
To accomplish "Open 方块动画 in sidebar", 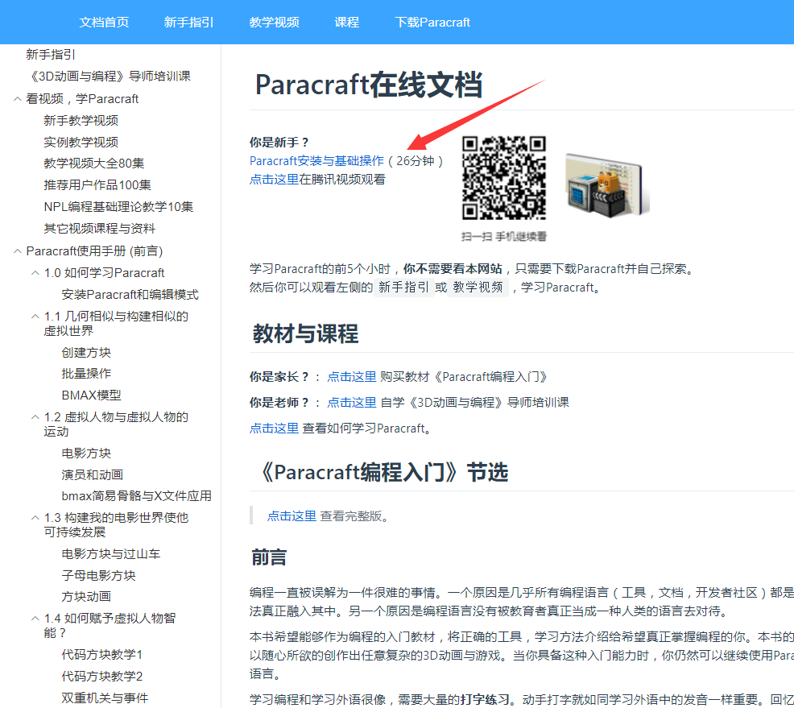I will click(x=86, y=597).
